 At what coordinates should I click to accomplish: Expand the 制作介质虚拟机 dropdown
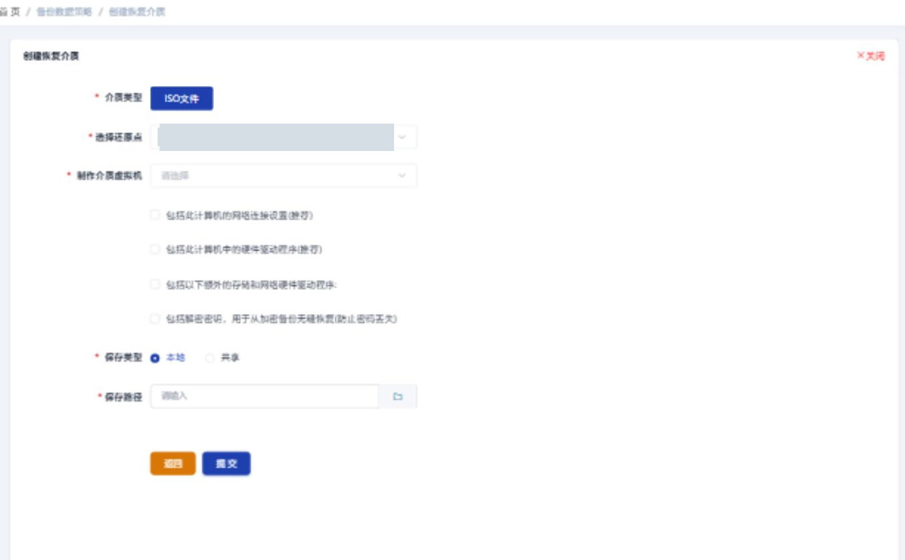click(284, 176)
